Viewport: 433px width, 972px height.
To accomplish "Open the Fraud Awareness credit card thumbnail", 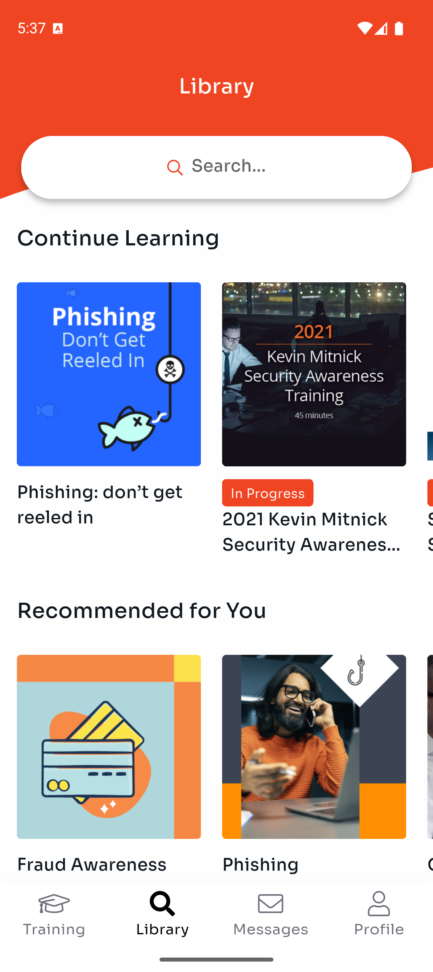I will coord(109,747).
